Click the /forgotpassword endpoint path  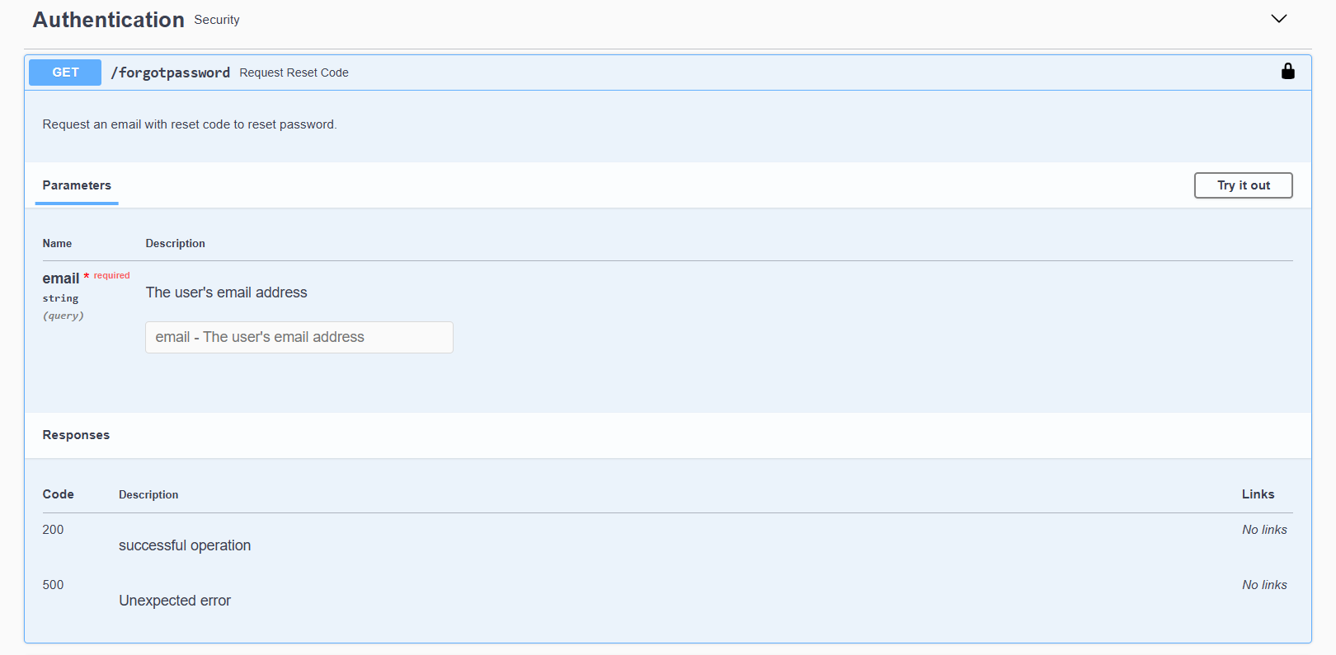pos(171,73)
